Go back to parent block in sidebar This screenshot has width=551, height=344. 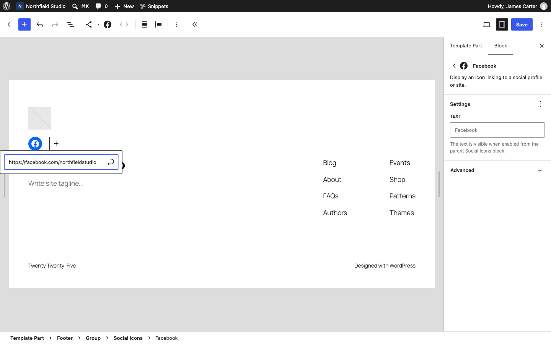[454, 66]
